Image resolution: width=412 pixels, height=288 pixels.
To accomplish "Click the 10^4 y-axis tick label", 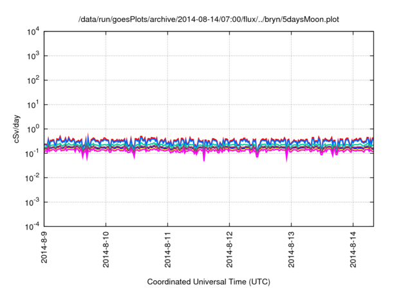I will point(33,32).
